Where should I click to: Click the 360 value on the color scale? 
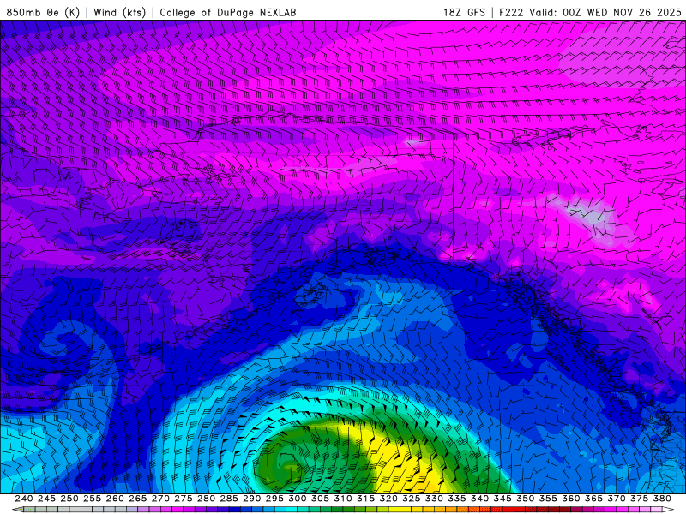(571, 499)
